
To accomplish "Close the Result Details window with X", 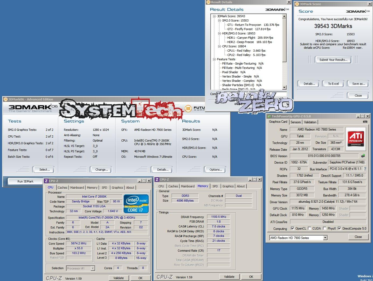I will 289,2.
